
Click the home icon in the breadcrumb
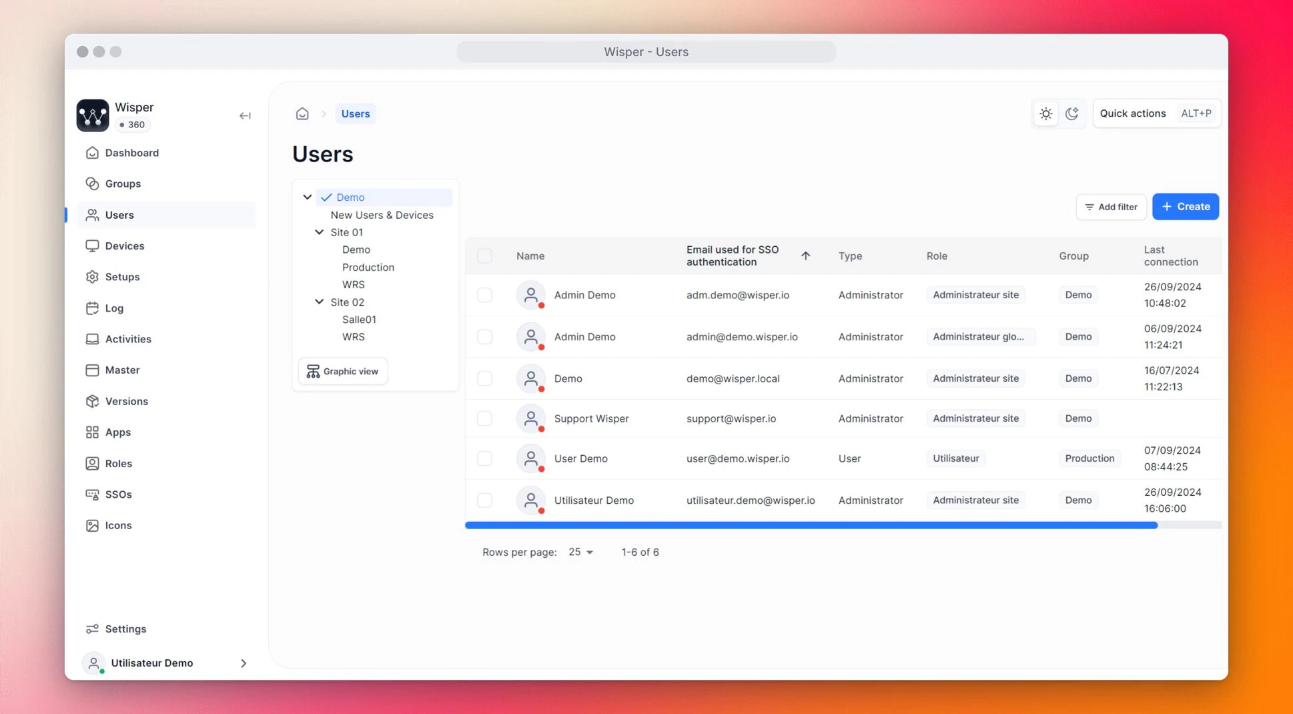pyautogui.click(x=302, y=113)
